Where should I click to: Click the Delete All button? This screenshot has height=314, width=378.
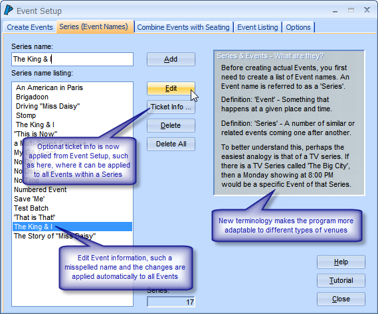coord(171,144)
